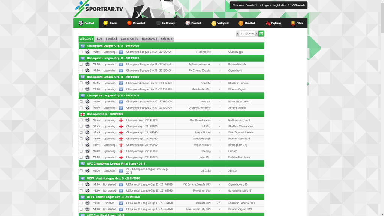Switch to the Finished tab
This screenshot has height=216, width=384.
111,39
